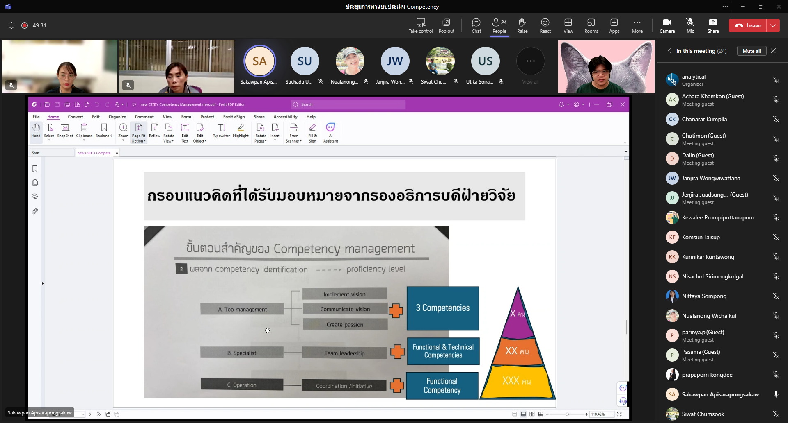Close the participants side panel

click(773, 51)
